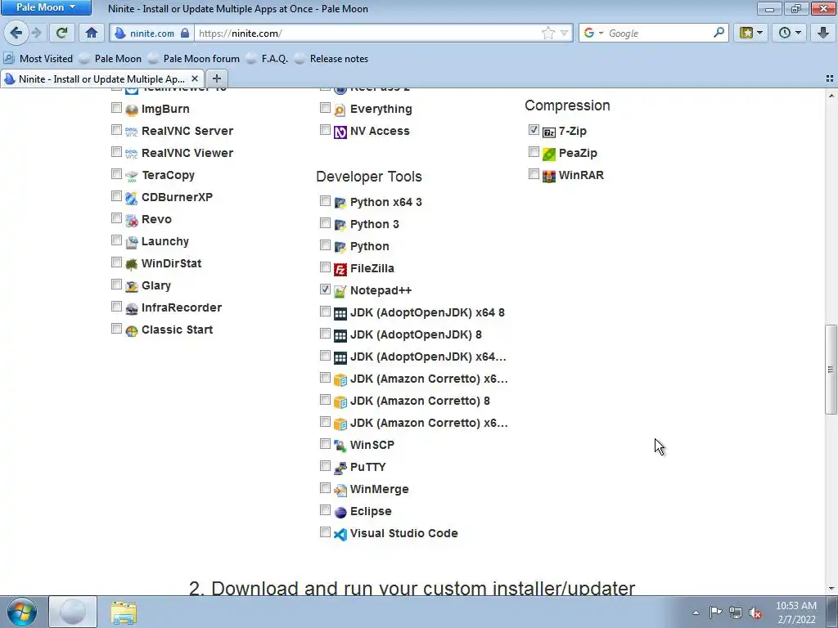This screenshot has height=628, width=838.
Task: Click the search magnifier button
Action: [x=719, y=33]
